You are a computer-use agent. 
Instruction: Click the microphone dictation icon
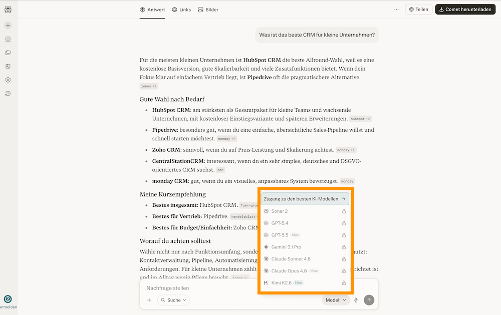pos(356,300)
